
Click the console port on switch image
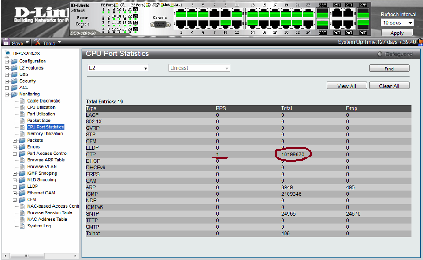(160, 25)
